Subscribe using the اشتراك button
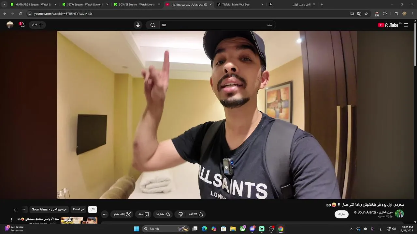The height and width of the screenshot is (234, 417). (341, 214)
